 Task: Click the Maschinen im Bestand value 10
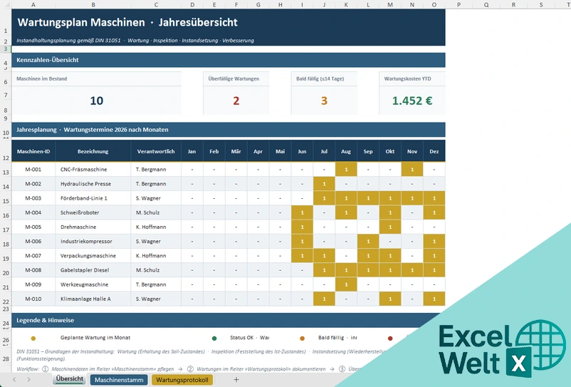tap(97, 100)
